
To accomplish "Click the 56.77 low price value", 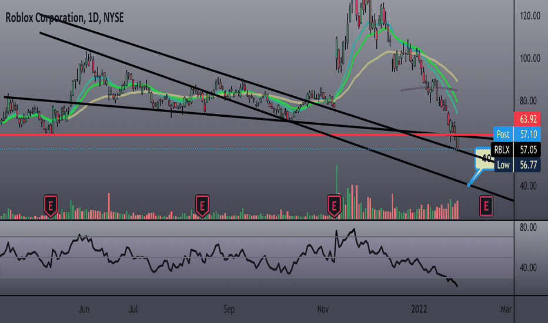I will tap(527, 165).
